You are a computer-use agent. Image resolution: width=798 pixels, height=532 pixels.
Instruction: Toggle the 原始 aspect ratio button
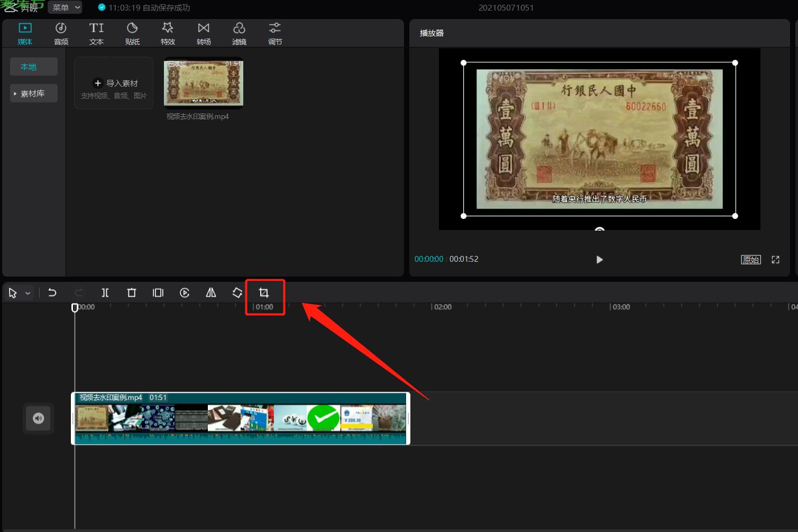(750, 260)
